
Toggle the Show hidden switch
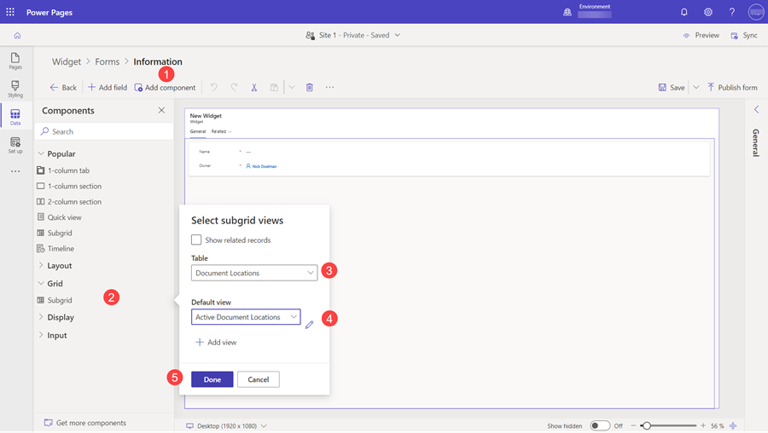click(x=600, y=425)
